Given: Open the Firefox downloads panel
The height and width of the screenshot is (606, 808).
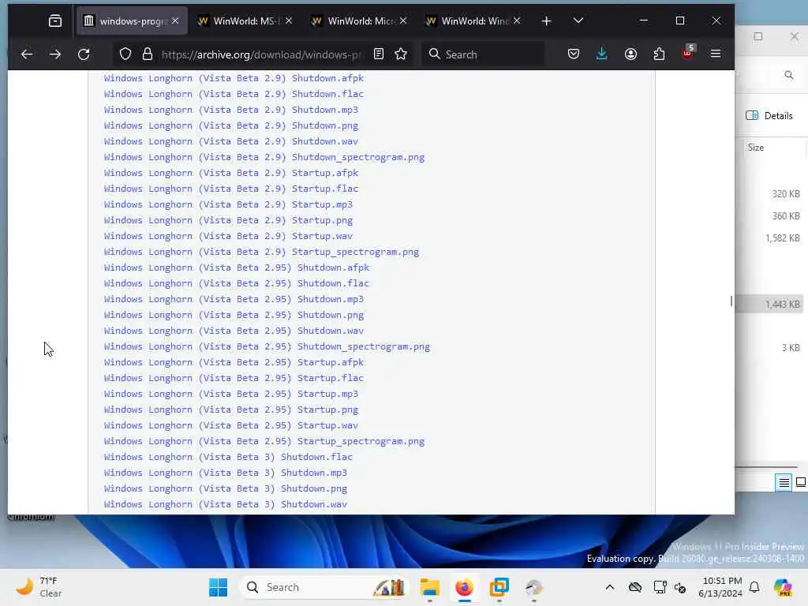Looking at the screenshot, I should tap(602, 54).
